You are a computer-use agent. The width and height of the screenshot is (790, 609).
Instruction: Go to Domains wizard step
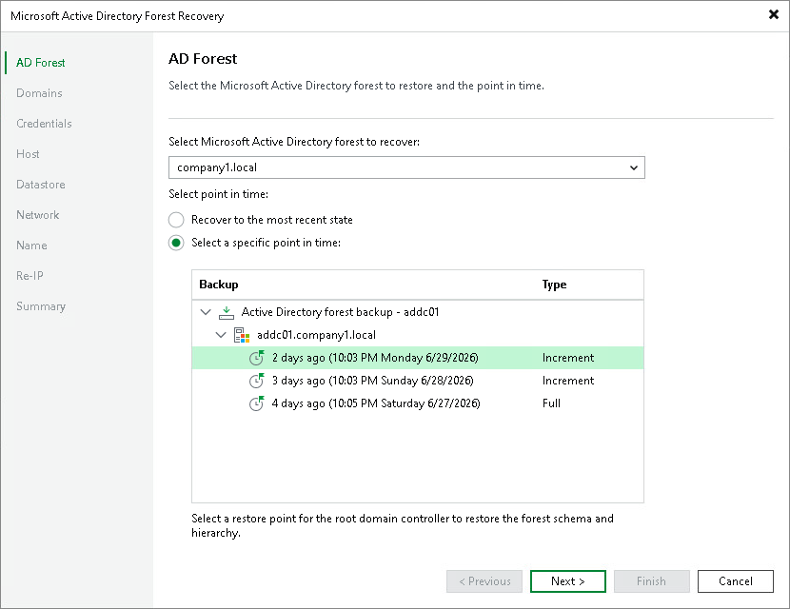tap(39, 93)
